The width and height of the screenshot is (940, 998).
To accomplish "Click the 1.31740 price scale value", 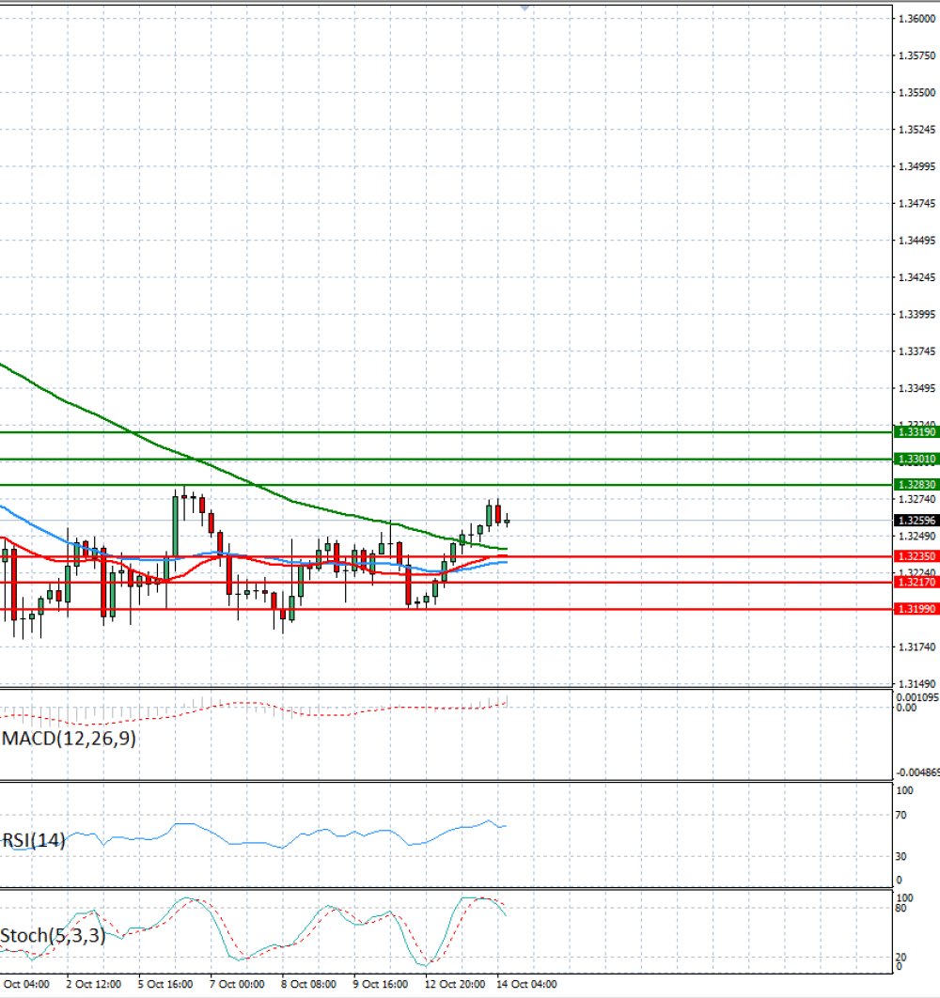I will [x=917, y=647].
